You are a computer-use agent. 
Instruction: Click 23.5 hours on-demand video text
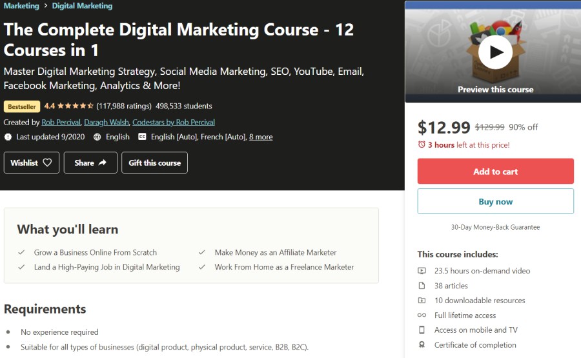tap(482, 271)
